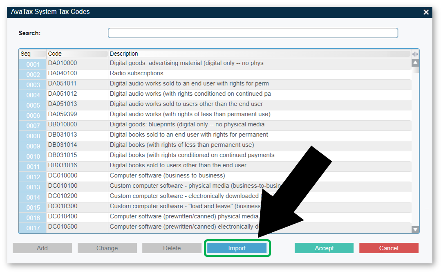Screen dimensions: 443x274
Task: Select row sequence 0013
Action: point(33,187)
